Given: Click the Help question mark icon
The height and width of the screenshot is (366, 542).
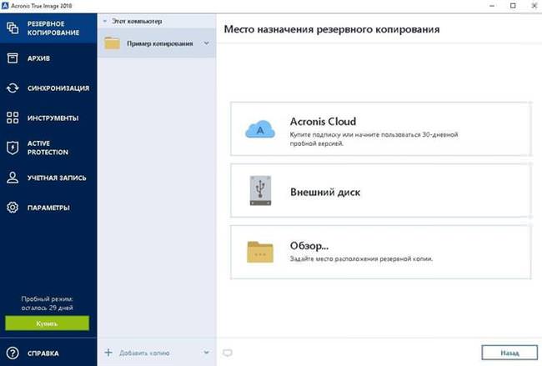Looking at the screenshot, I should (13, 353).
